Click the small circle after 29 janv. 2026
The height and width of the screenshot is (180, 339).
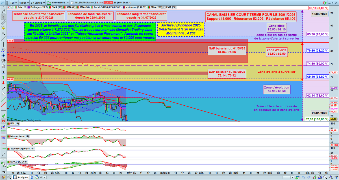(130, 3)
